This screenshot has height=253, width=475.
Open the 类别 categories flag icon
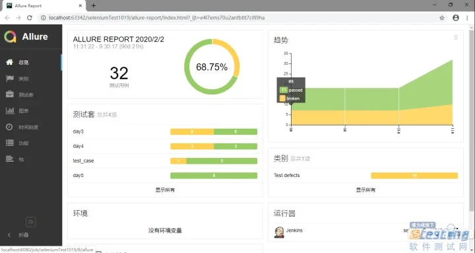tap(10, 79)
